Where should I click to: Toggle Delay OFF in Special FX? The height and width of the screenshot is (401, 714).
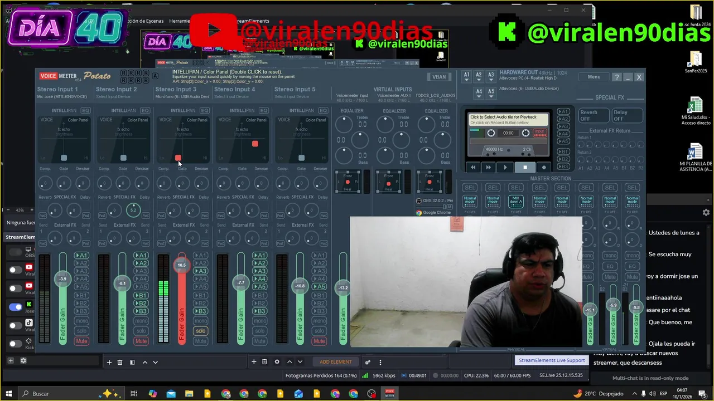pos(627,115)
